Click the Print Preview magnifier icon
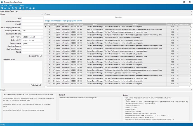This screenshot has height=126, width=193. [x=23, y=8]
